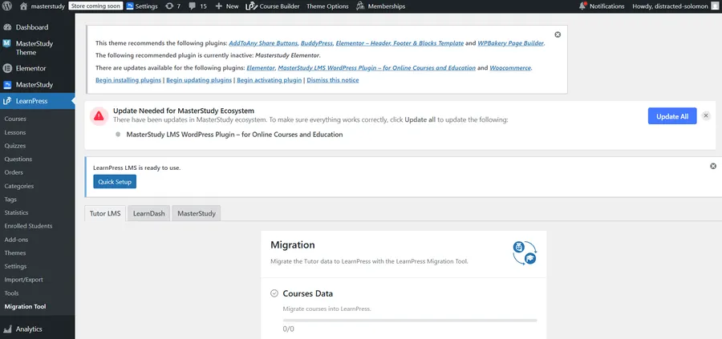View Statistics under LearnPress

[17, 212]
